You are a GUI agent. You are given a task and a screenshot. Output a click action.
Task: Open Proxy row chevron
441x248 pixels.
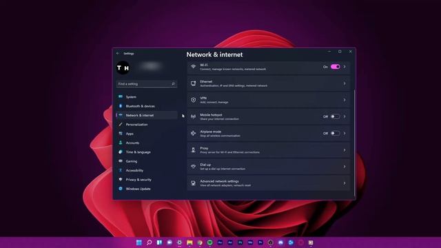click(x=345, y=150)
